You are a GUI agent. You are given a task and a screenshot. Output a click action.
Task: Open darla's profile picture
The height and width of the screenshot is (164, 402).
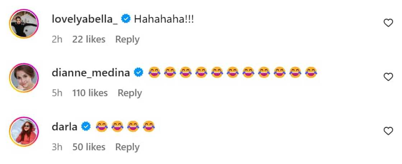(x=24, y=131)
